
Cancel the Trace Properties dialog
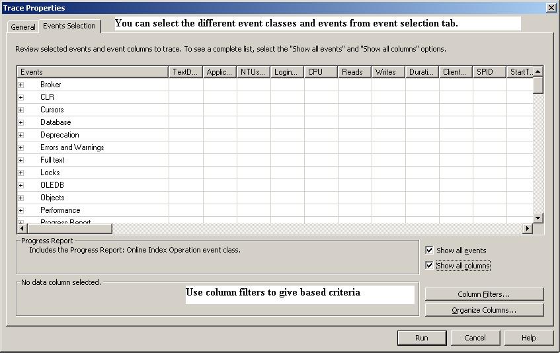(x=475, y=338)
